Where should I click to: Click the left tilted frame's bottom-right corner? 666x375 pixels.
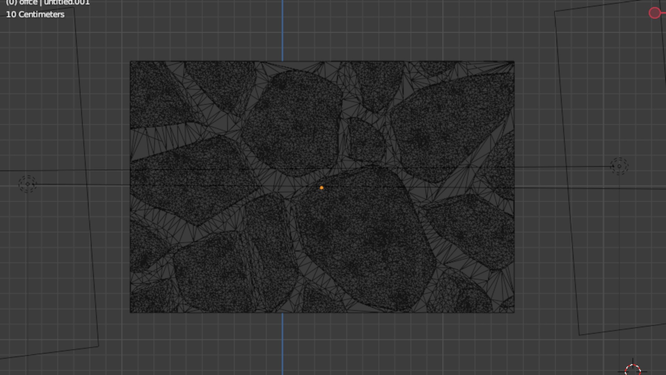[99, 346]
